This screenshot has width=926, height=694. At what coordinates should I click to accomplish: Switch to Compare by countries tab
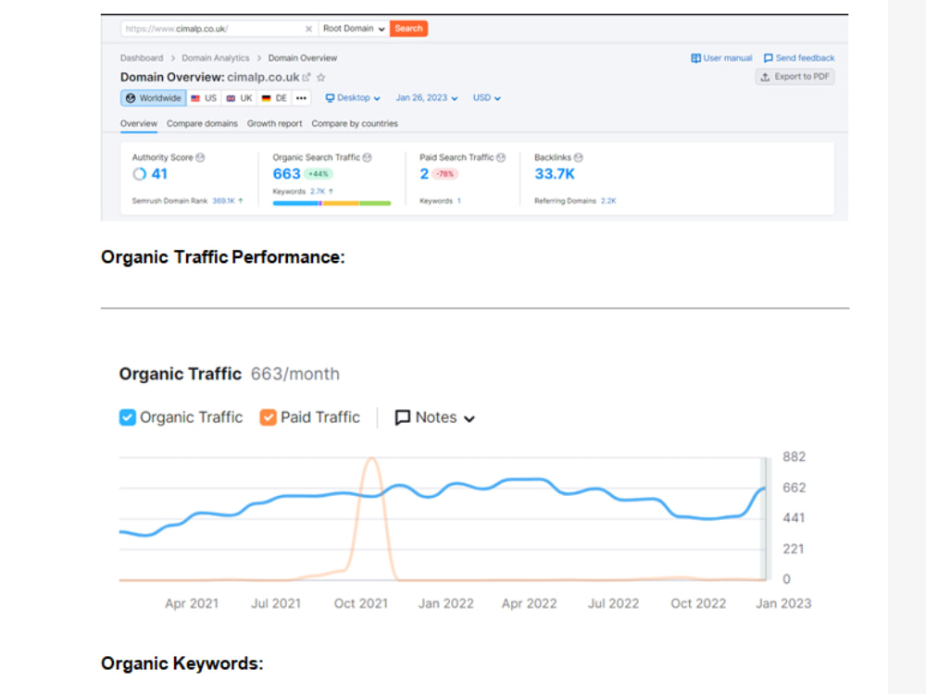click(355, 124)
